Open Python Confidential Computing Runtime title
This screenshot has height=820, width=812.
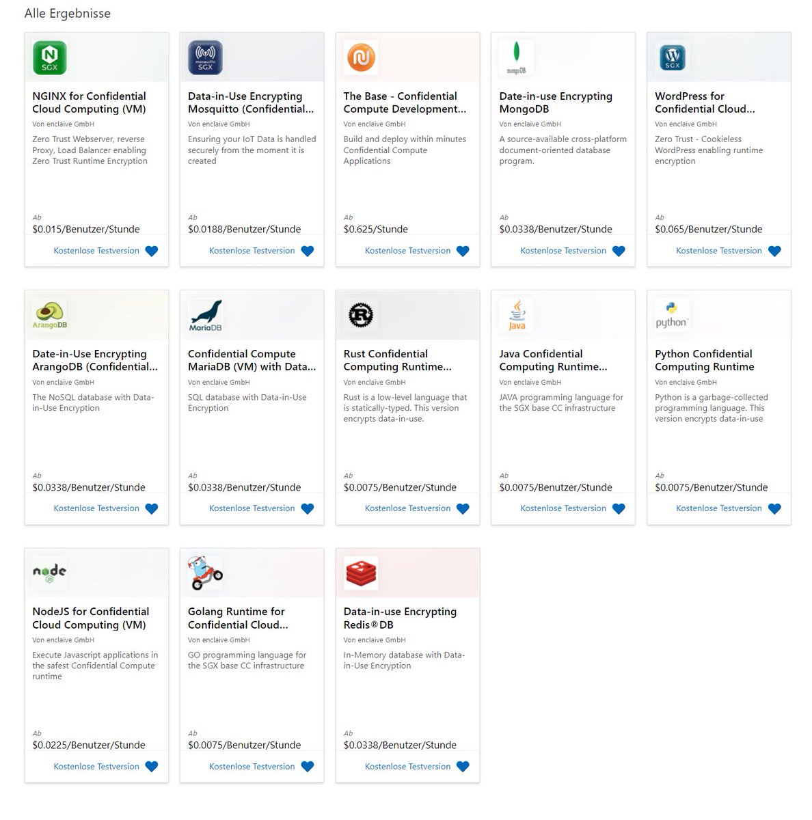click(705, 360)
